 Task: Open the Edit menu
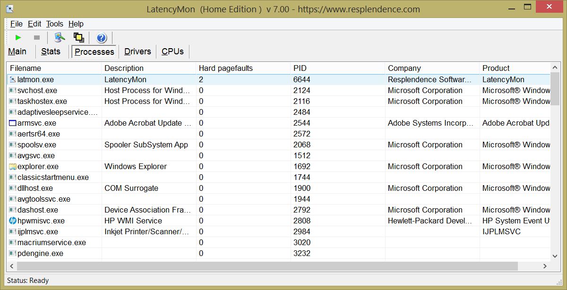click(x=34, y=24)
